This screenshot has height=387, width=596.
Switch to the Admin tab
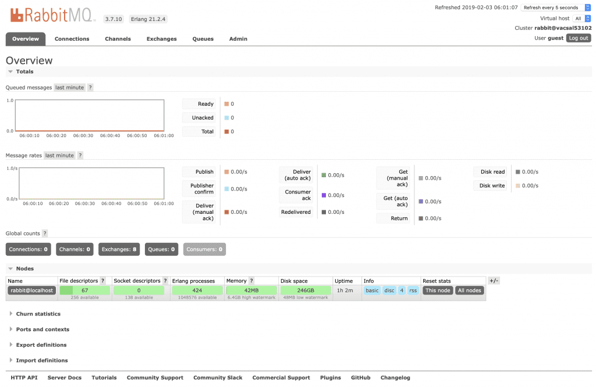(x=238, y=39)
